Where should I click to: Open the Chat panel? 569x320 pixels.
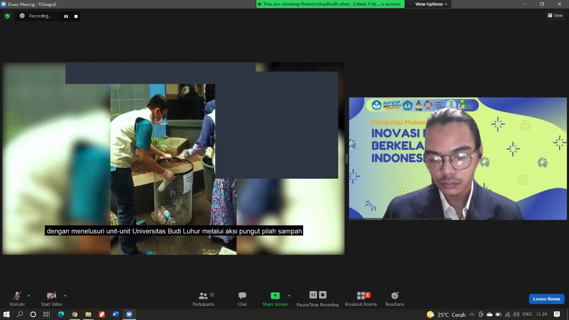coord(242,299)
